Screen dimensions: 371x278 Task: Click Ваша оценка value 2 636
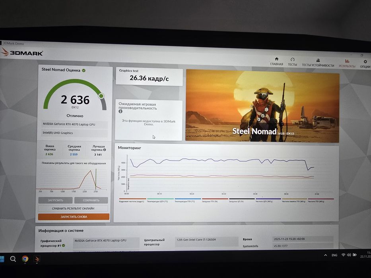pyautogui.click(x=49, y=154)
